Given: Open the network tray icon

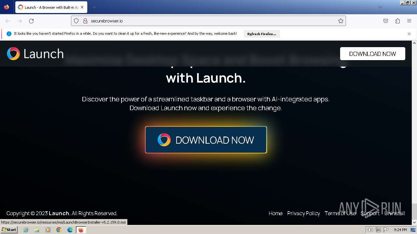Looking at the screenshot, I should pyautogui.click(x=378, y=230).
